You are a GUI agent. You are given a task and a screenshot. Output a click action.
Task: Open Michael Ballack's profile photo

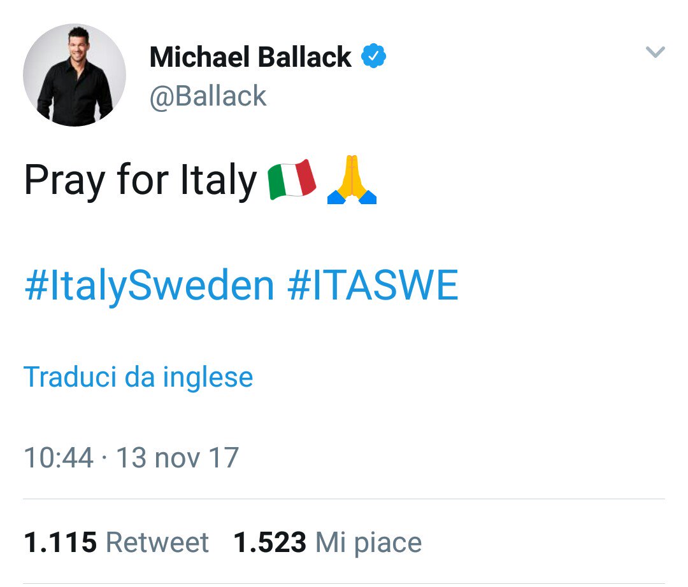pyautogui.click(x=75, y=75)
